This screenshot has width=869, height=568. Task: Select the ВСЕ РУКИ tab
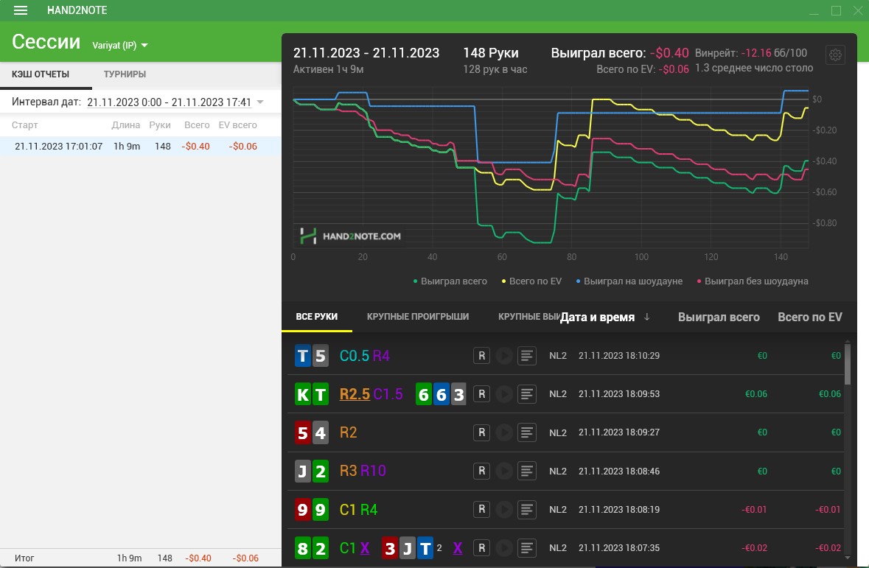(316, 317)
